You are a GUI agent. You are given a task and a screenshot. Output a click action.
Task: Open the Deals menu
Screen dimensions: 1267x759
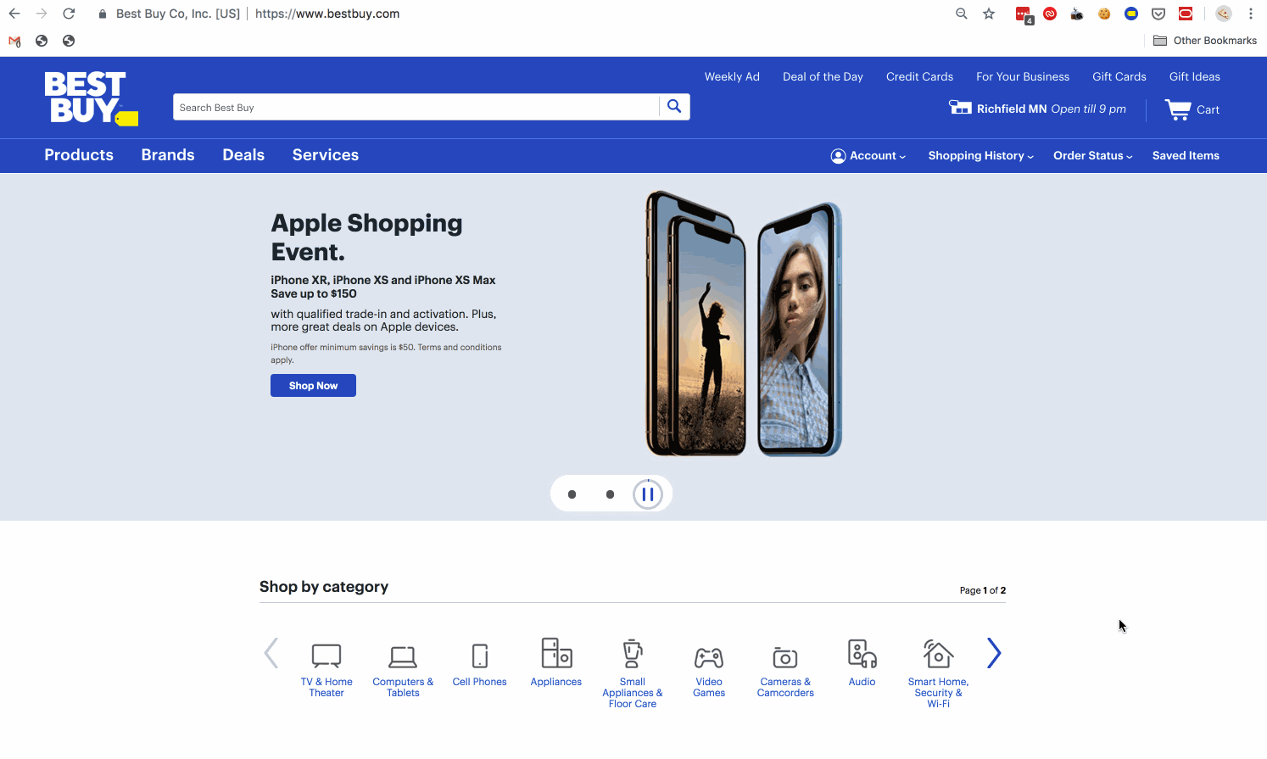[x=243, y=155]
